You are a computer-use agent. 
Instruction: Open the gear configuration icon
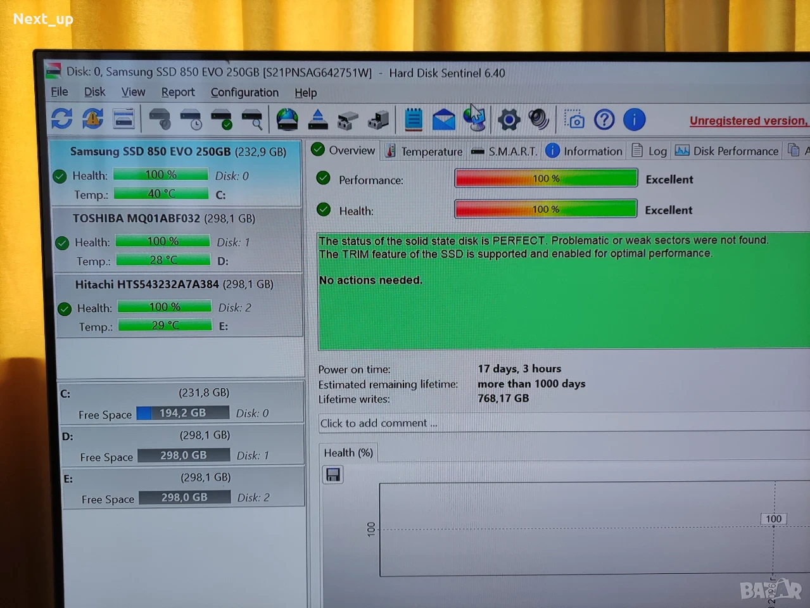point(509,119)
